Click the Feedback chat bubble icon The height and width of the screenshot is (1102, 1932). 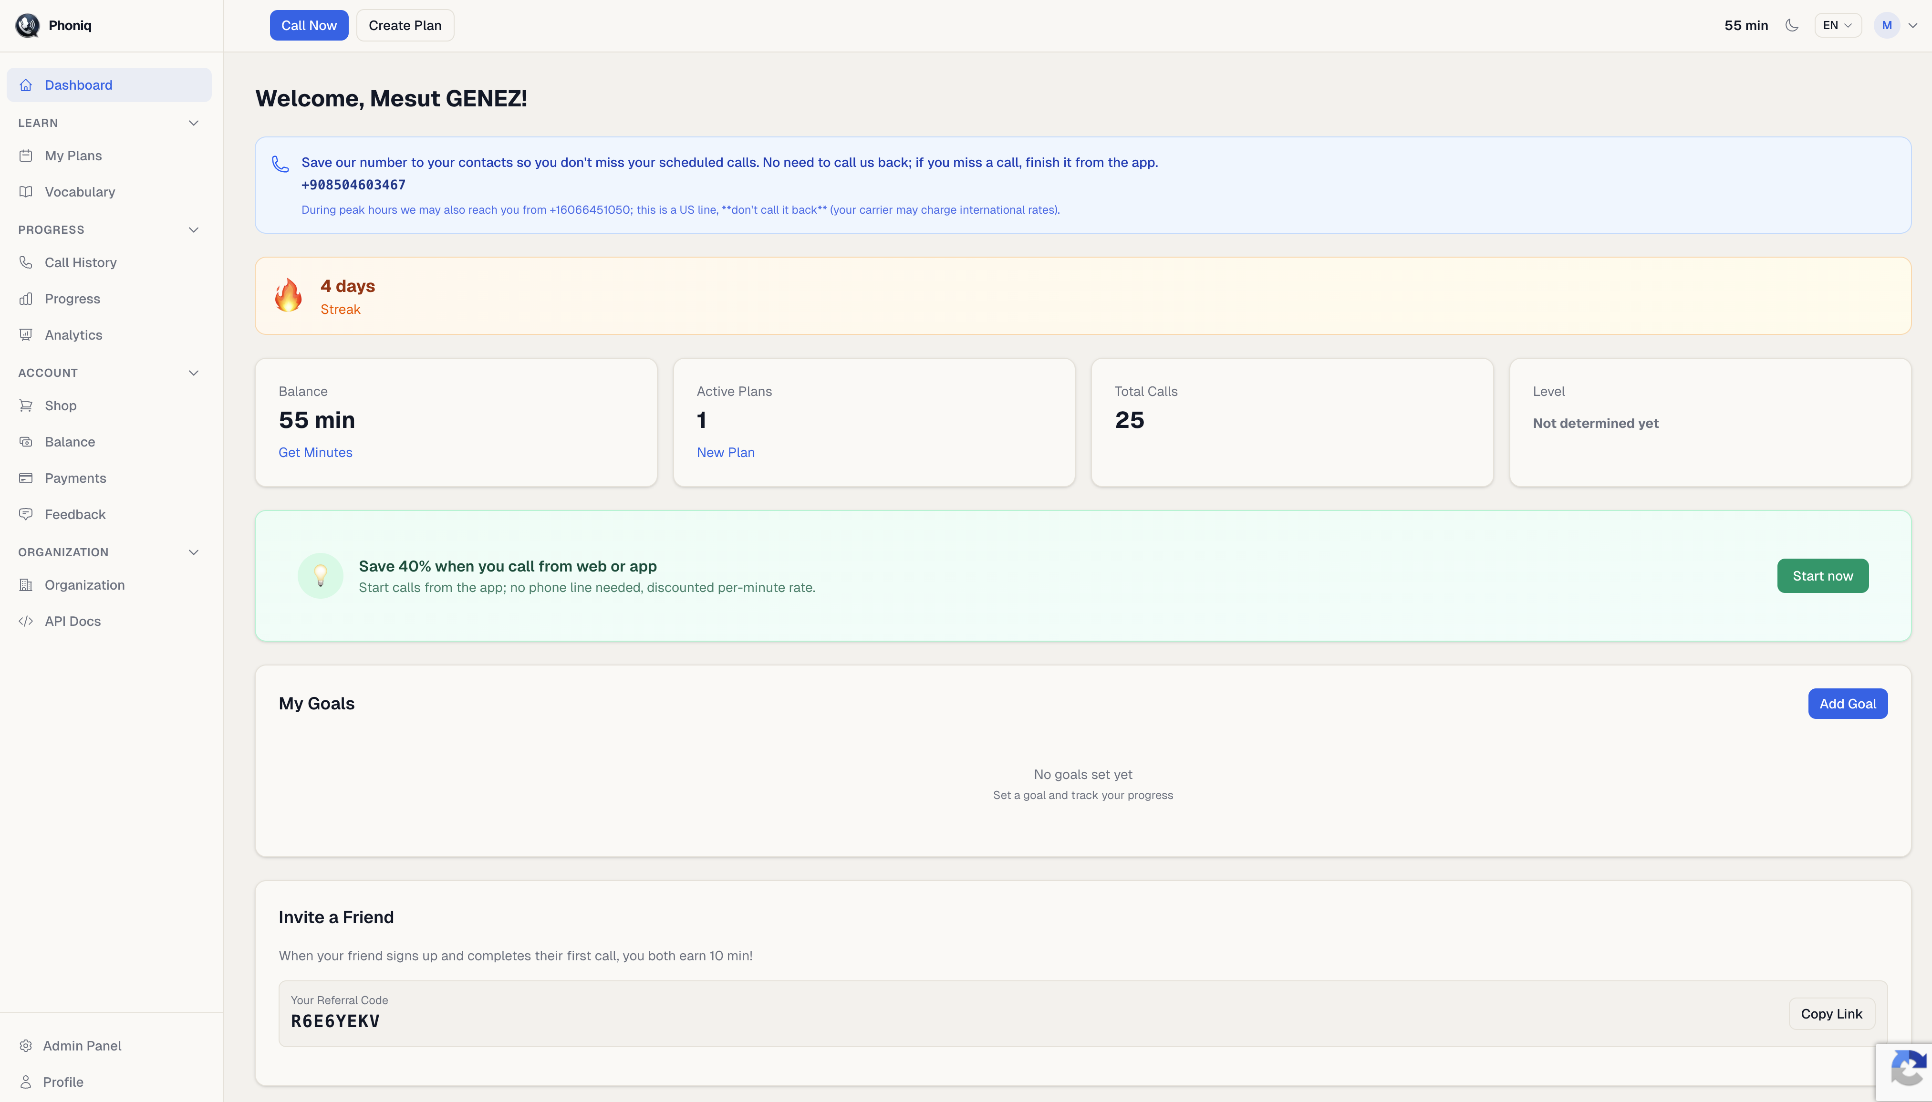pyautogui.click(x=26, y=514)
